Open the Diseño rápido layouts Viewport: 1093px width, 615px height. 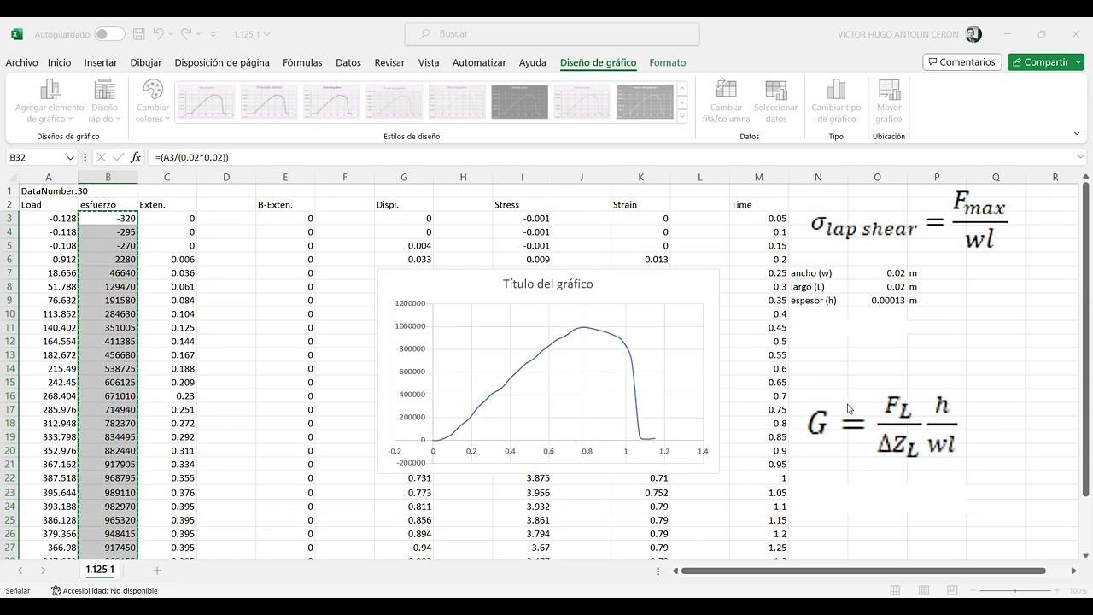[104, 101]
